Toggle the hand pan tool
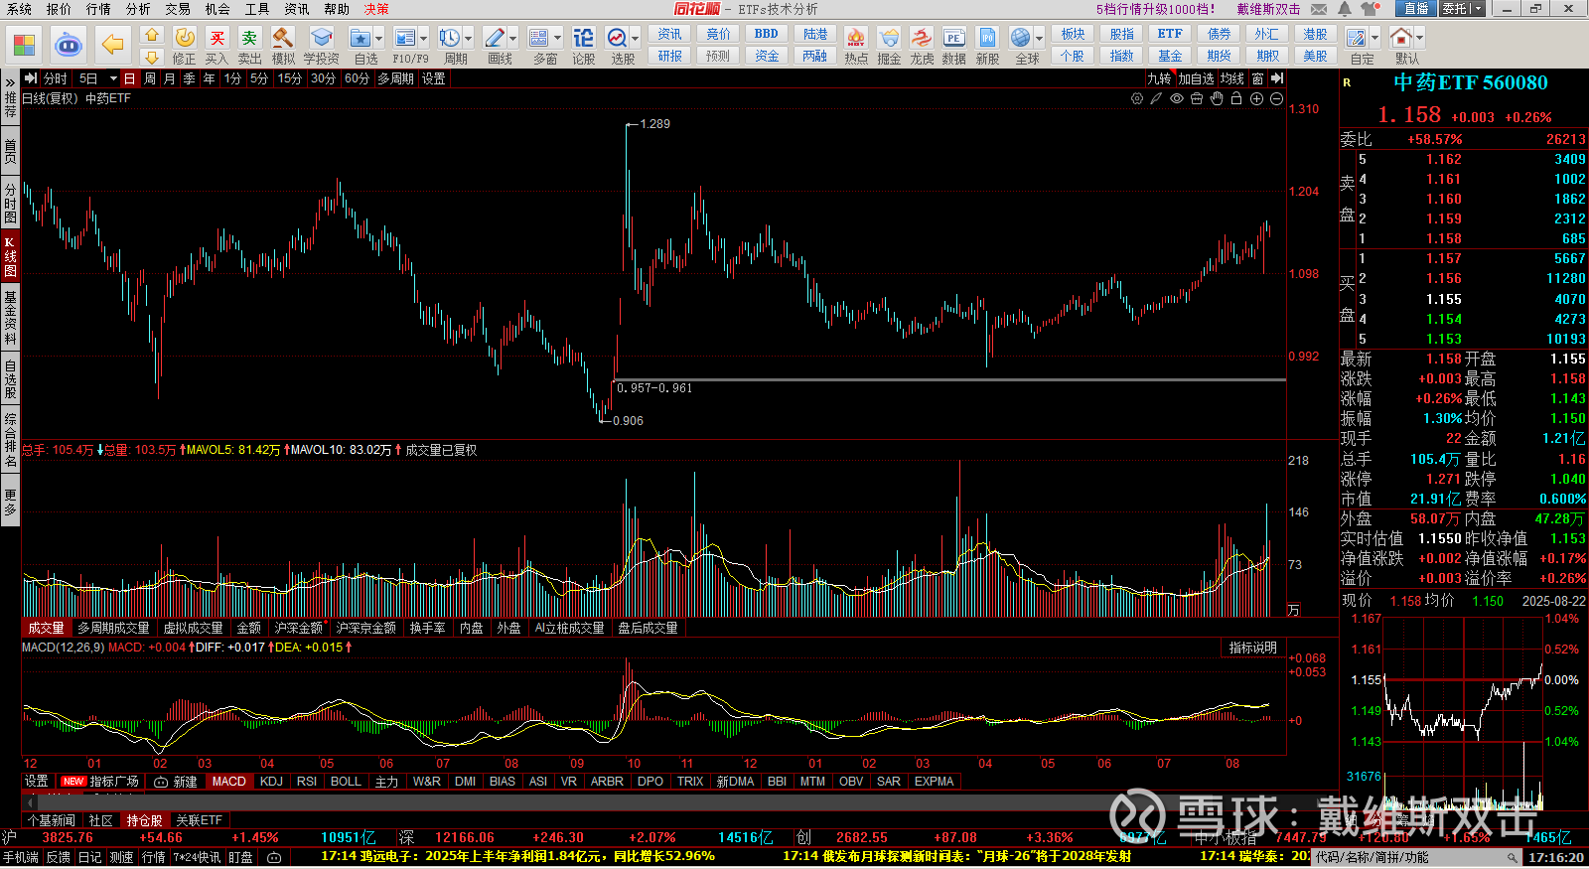Image resolution: width=1589 pixels, height=869 pixels. (x=1217, y=99)
